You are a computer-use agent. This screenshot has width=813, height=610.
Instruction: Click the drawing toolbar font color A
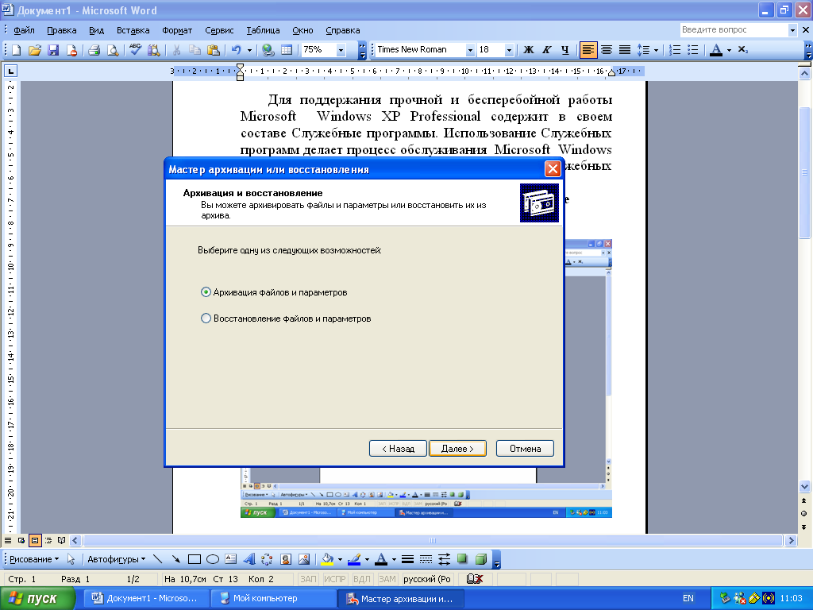pyautogui.click(x=381, y=559)
